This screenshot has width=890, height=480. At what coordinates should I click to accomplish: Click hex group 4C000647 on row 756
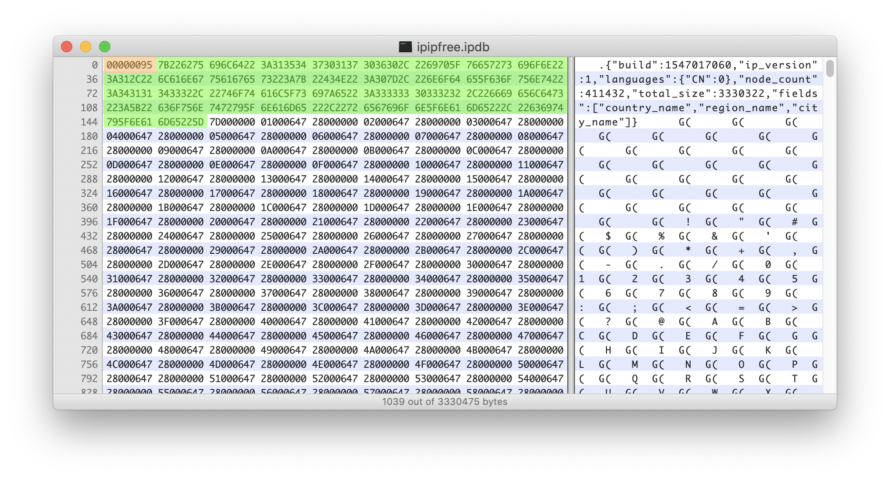point(129,365)
